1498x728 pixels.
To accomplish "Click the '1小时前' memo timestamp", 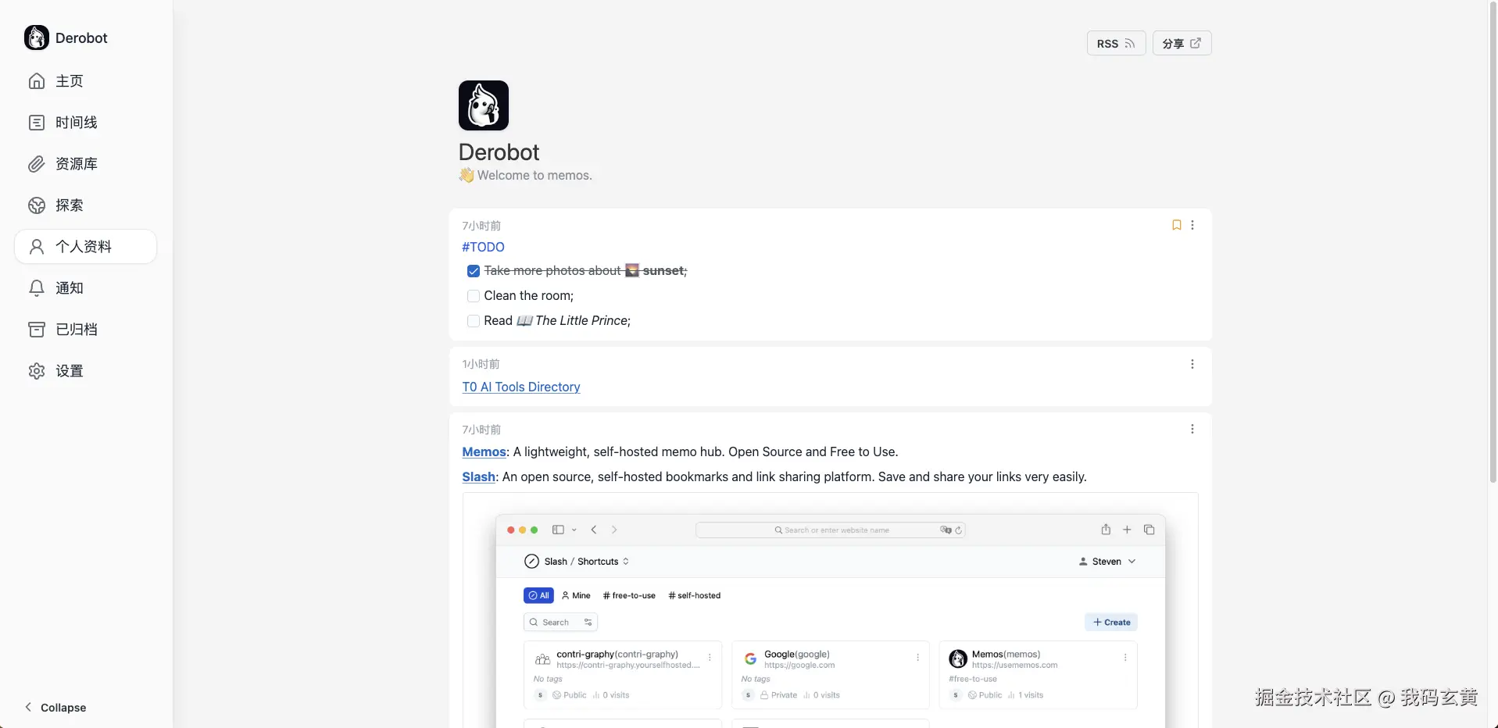I will 481,364.
